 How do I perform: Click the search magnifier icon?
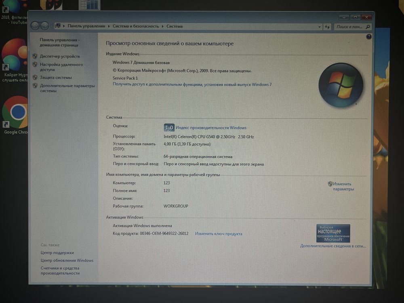pyautogui.click(x=368, y=27)
